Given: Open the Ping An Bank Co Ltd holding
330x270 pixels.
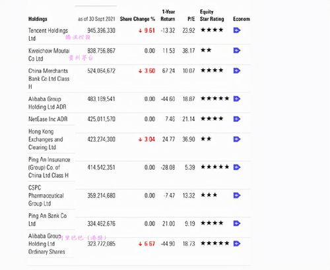Looking at the screenshot, I should pos(48,219).
